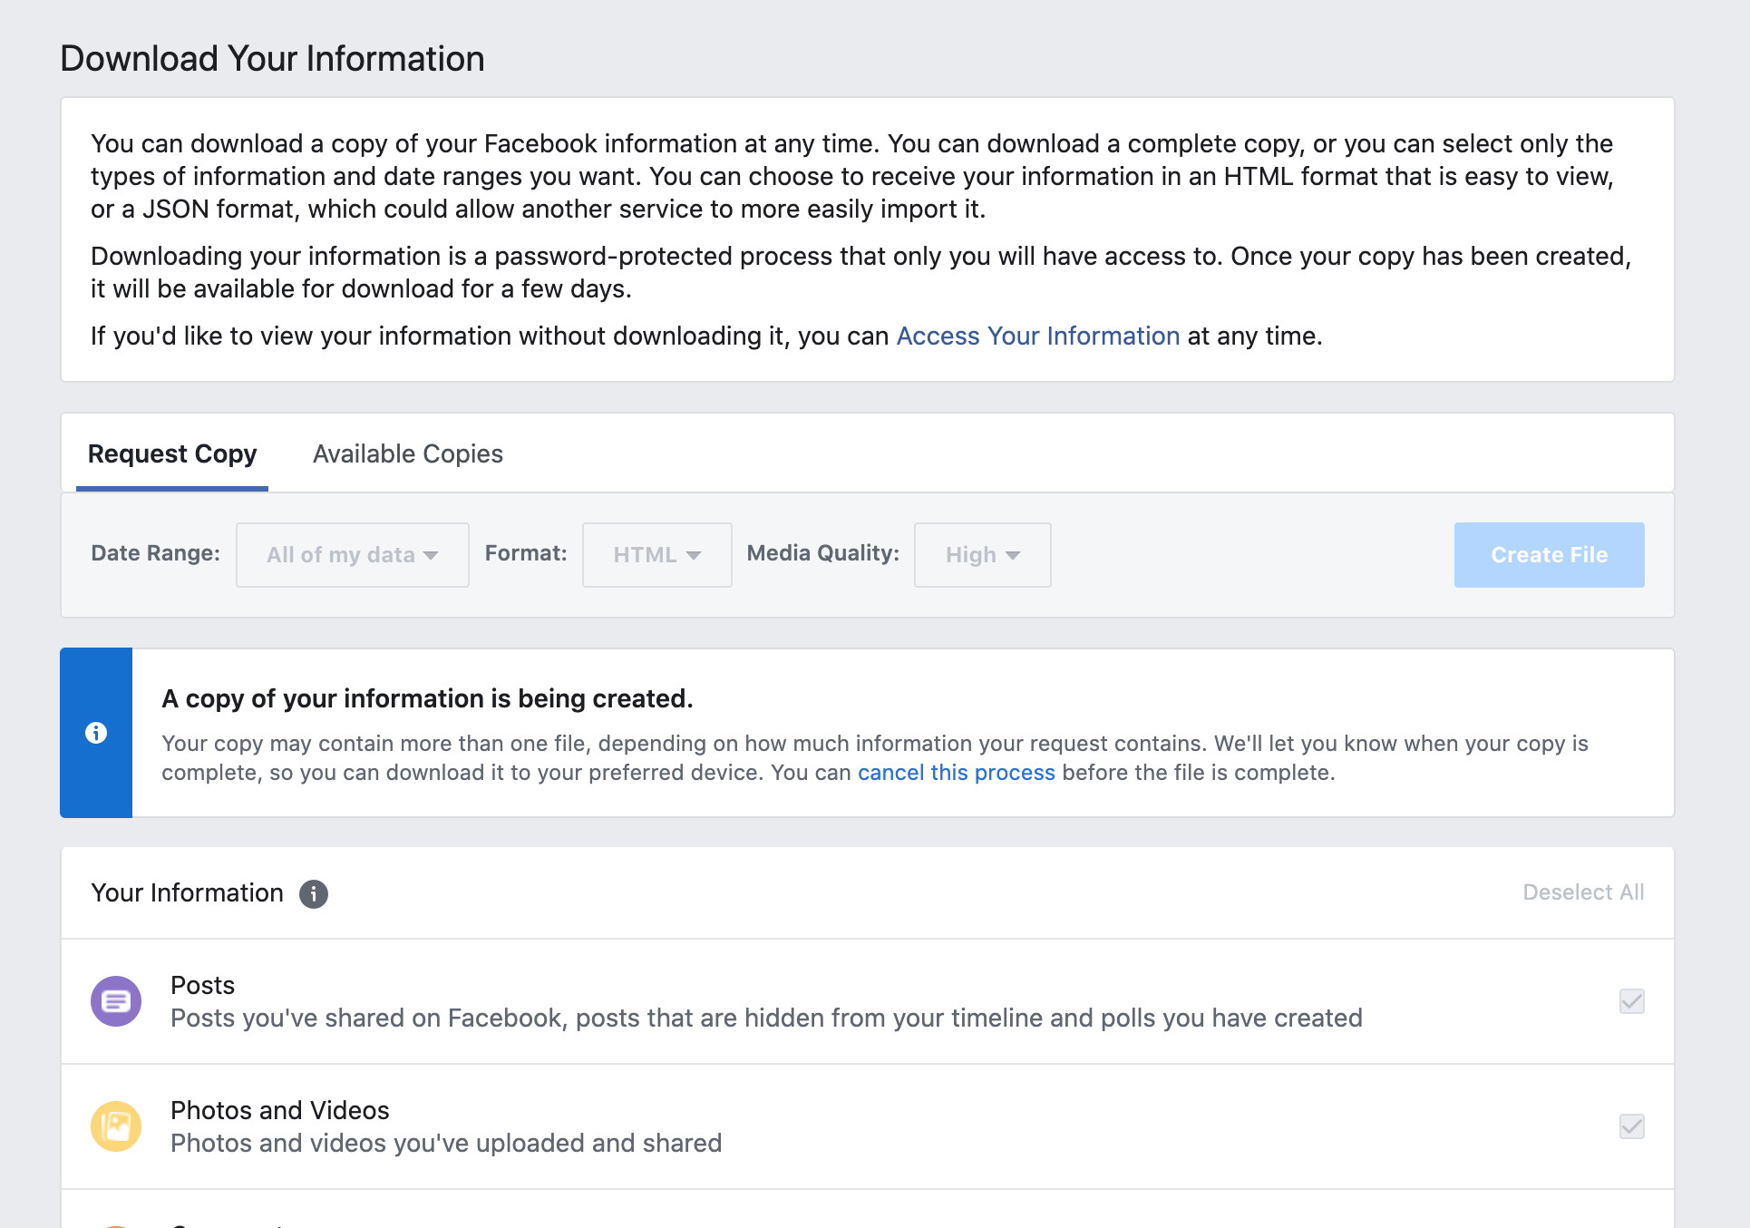
Task: Click the Posts row title
Action: pos(203,985)
